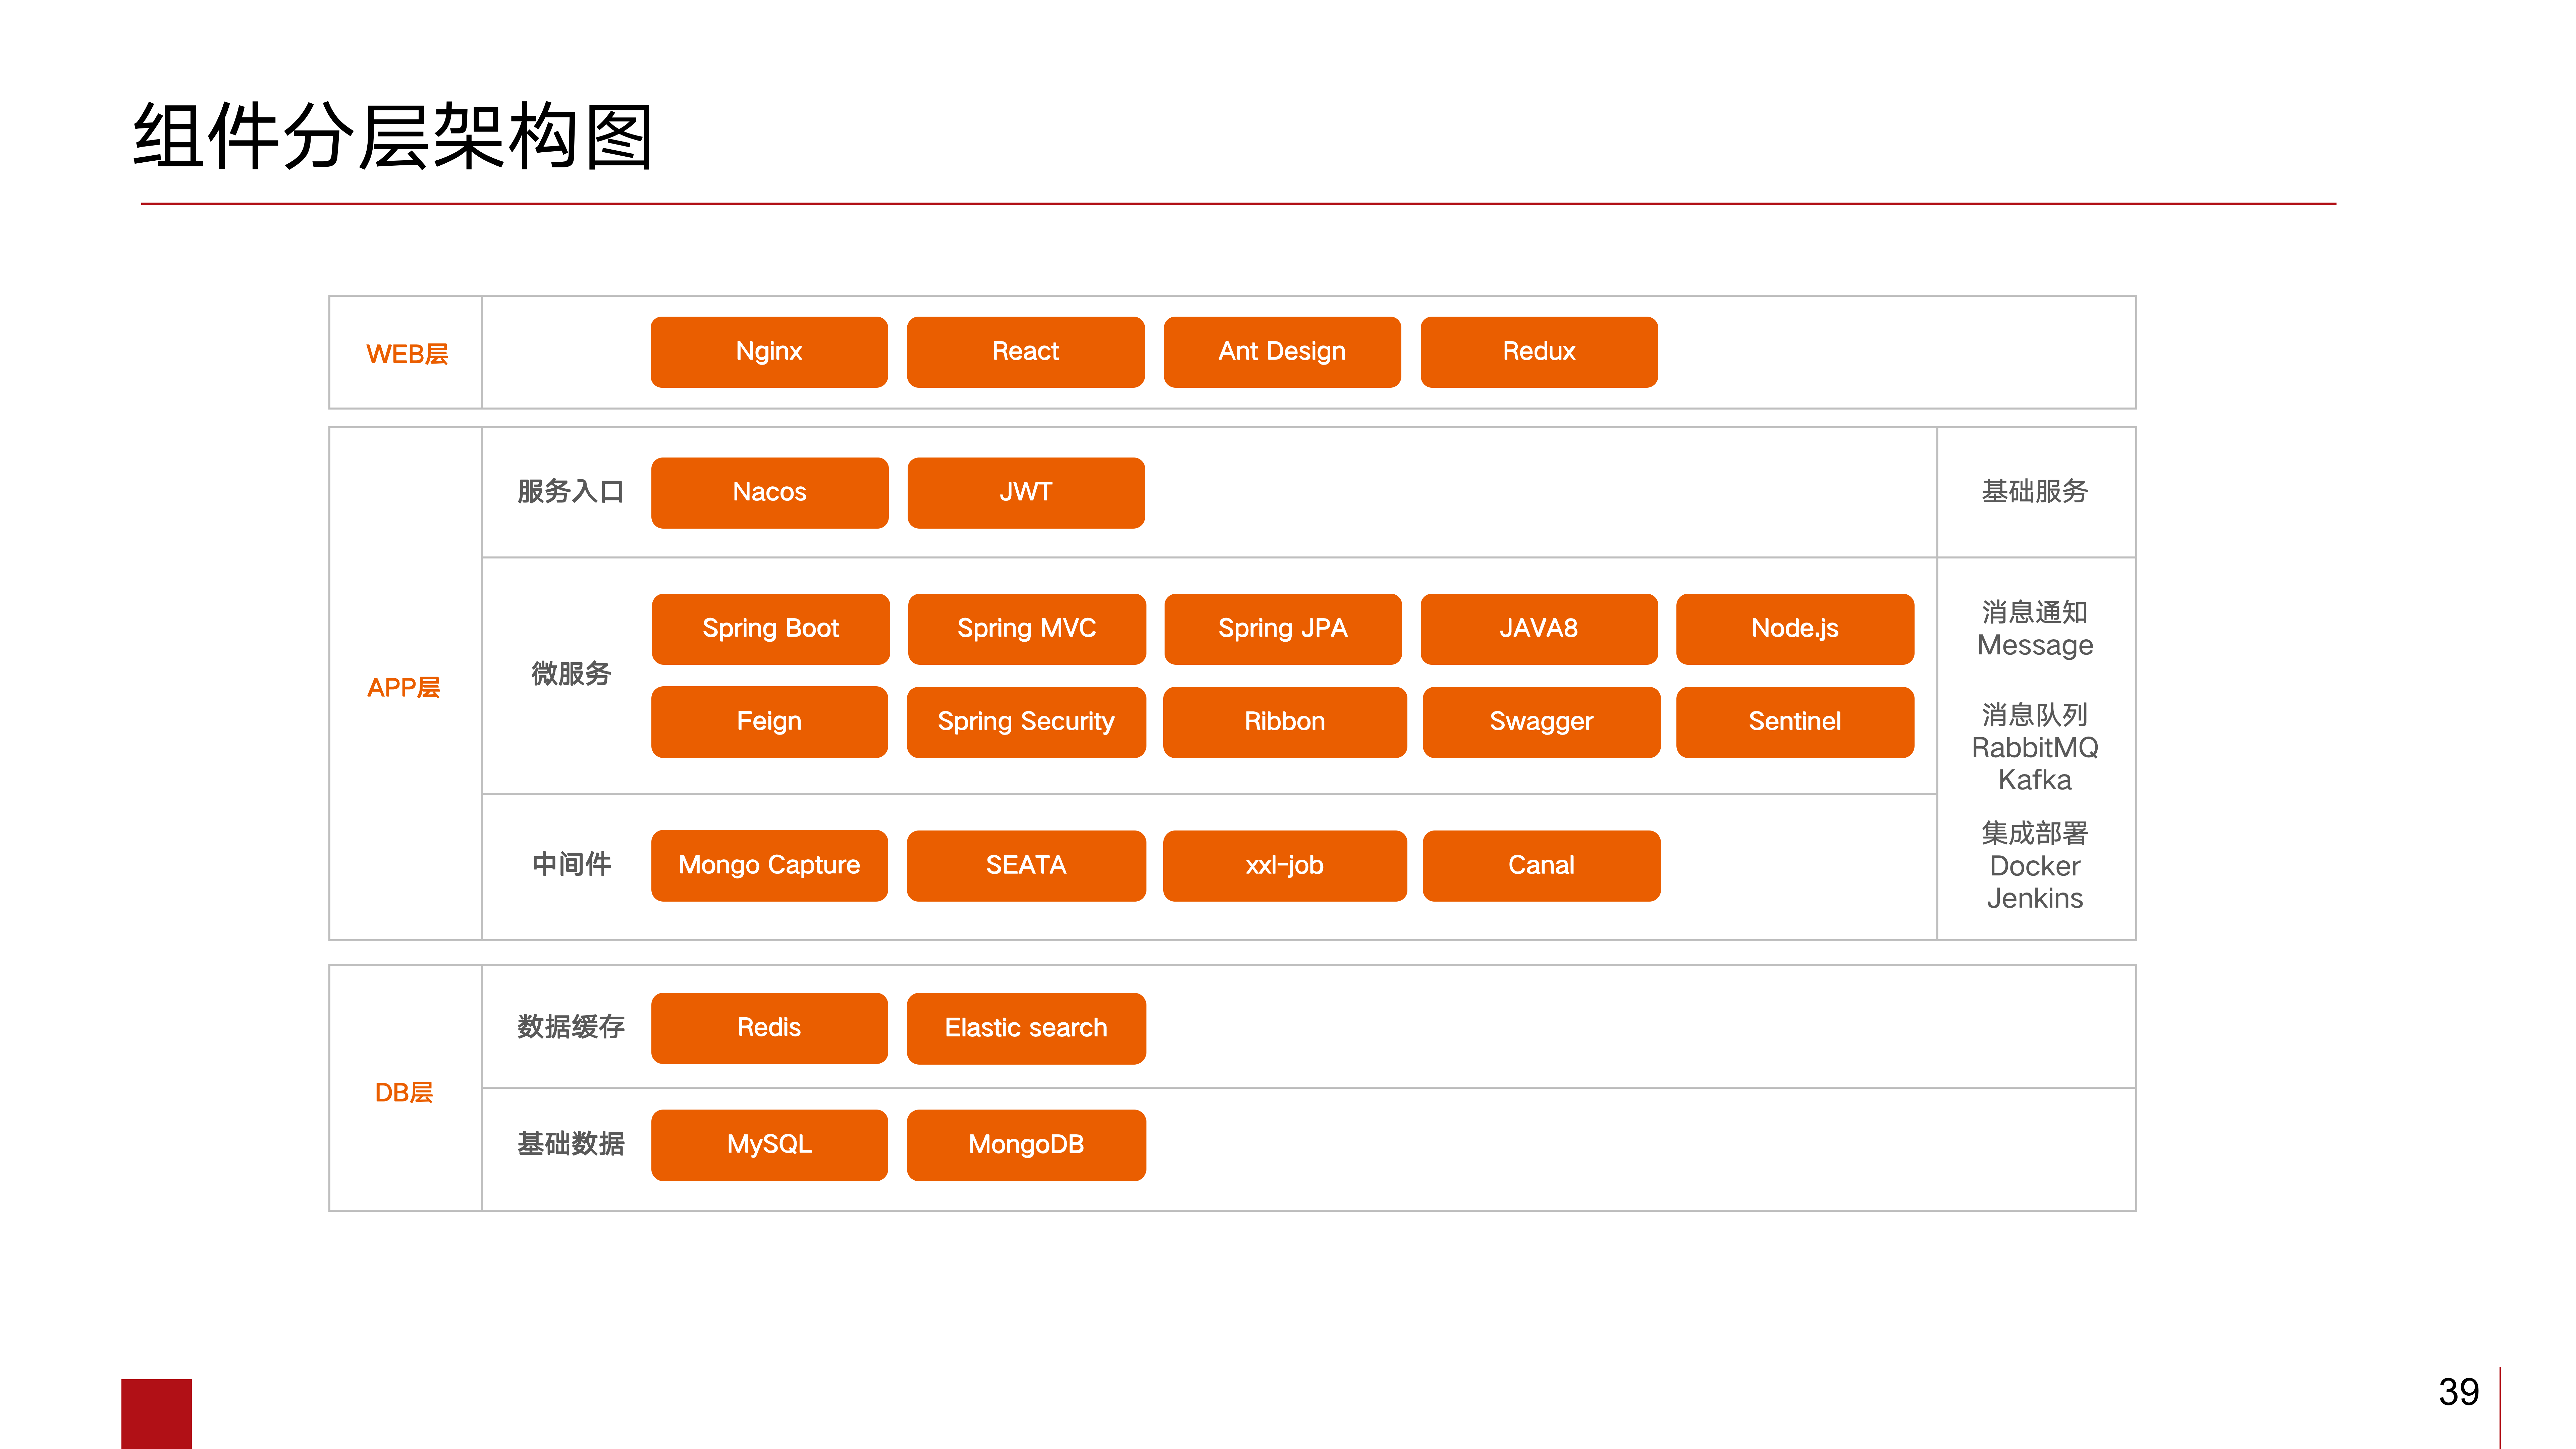Select the MongoDB box
Viewport: 2576px width, 1449px height.
point(1026,1145)
